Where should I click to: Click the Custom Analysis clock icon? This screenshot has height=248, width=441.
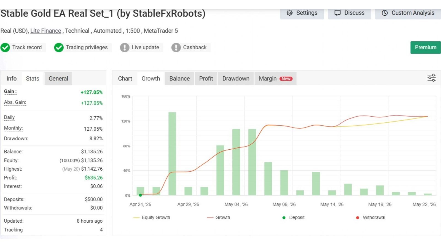pyautogui.click(x=385, y=13)
